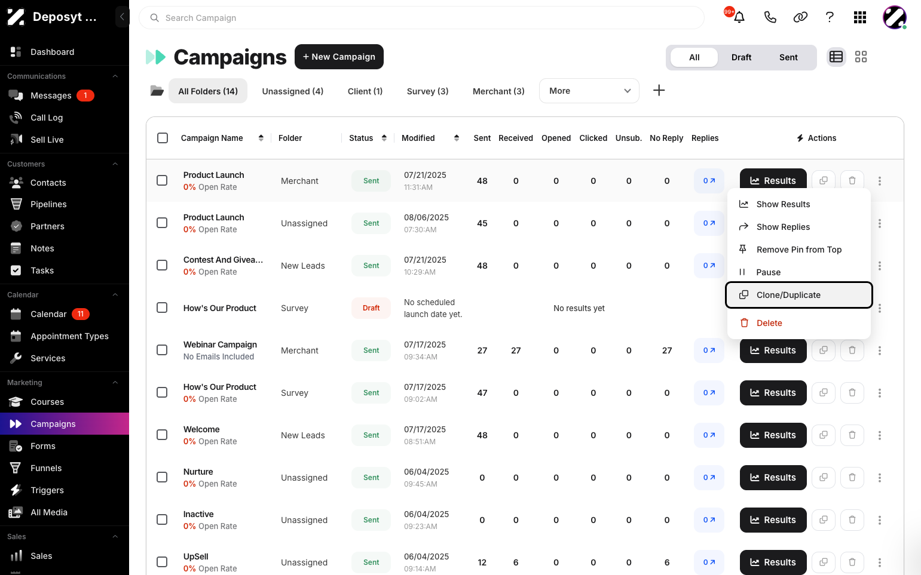Image resolution: width=921 pixels, height=575 pixels.
Task: Click the New Campaign button
Action: [339, 57]
